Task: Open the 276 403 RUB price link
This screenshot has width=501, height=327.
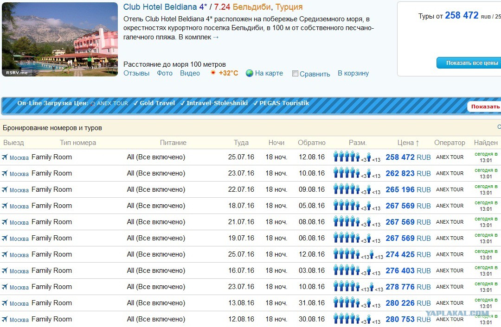Action: pos(408,271)
